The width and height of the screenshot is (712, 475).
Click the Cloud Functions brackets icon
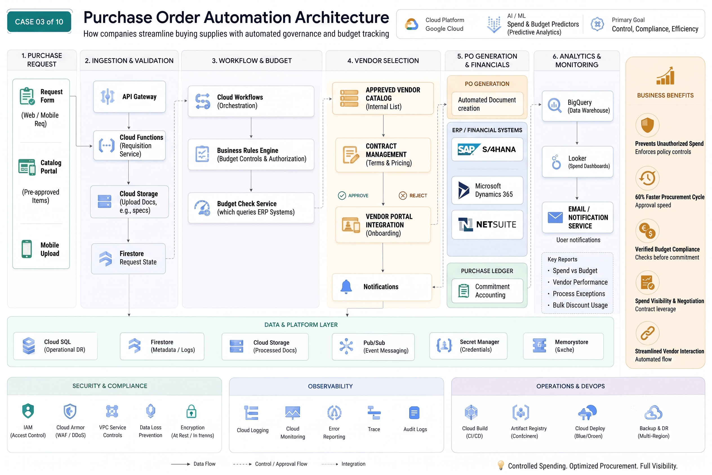(x=107, y=145)
